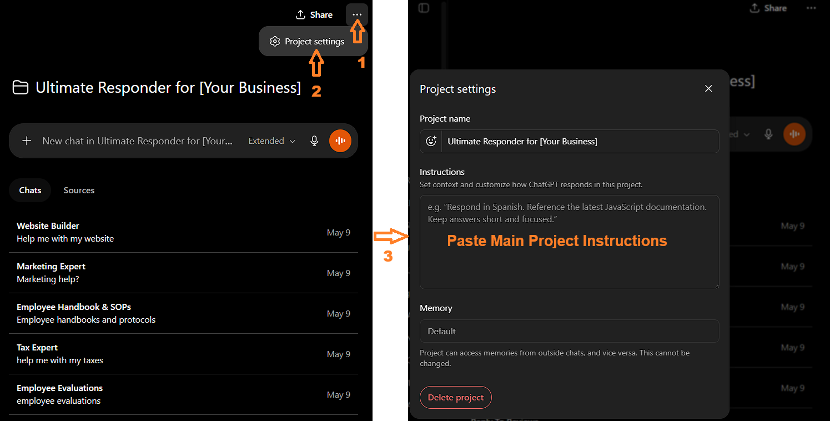Screen dimensions: 830x421
Task: Click the Delete project button
Action: [456, 398]
